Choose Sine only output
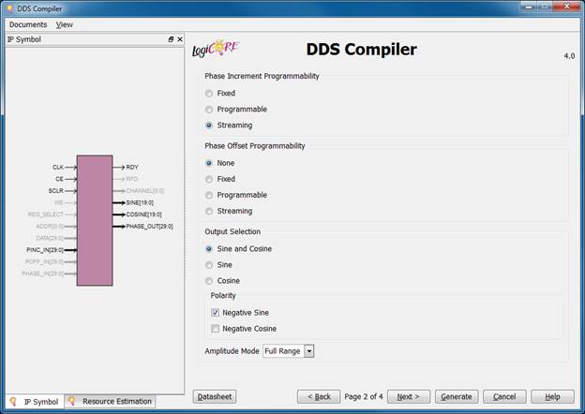This screenshot has width=585, height=414. pos(209,265)
